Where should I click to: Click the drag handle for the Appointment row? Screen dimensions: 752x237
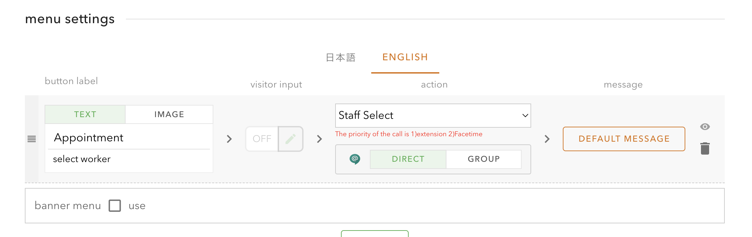[x=32, y=139]
